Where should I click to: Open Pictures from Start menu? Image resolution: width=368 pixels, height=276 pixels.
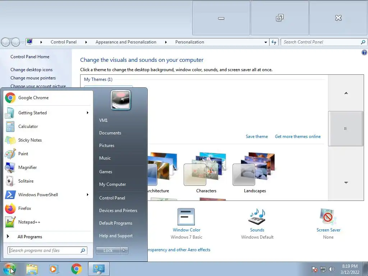tap(107, 146)
